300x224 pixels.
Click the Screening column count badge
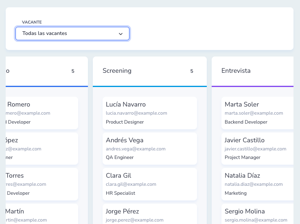(192, 71)
